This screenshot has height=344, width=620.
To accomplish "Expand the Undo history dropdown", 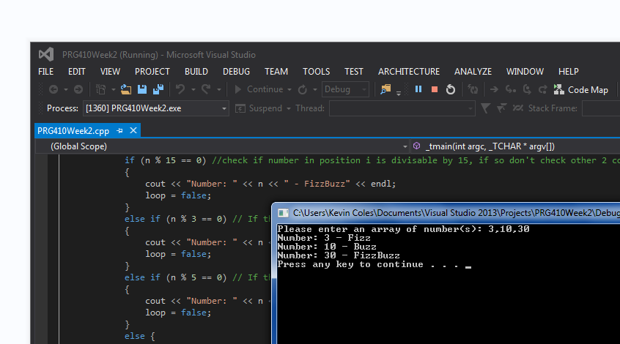I will tap(193, 89).
